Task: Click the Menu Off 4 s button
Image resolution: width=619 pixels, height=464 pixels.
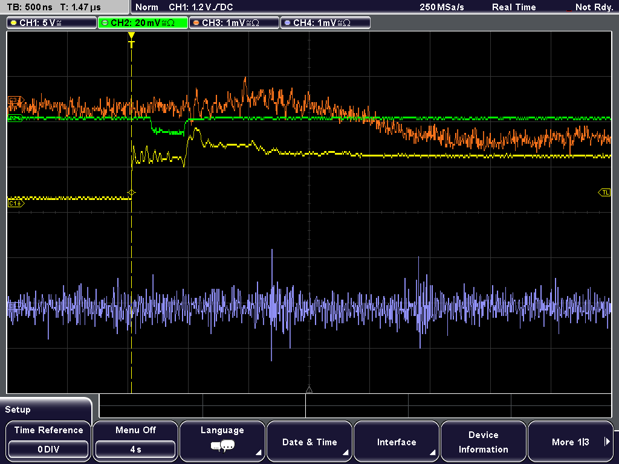Action: pos(135,441)
